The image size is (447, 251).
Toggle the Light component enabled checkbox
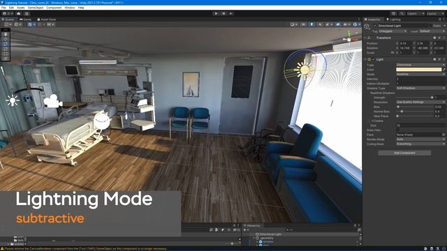tap(374, 59)
